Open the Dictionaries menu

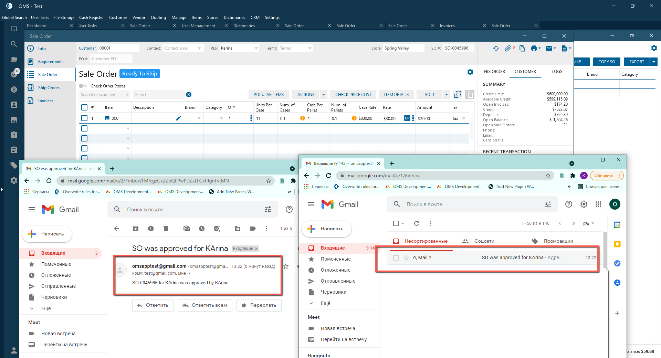pyautogui.click(x=234, y=18)
